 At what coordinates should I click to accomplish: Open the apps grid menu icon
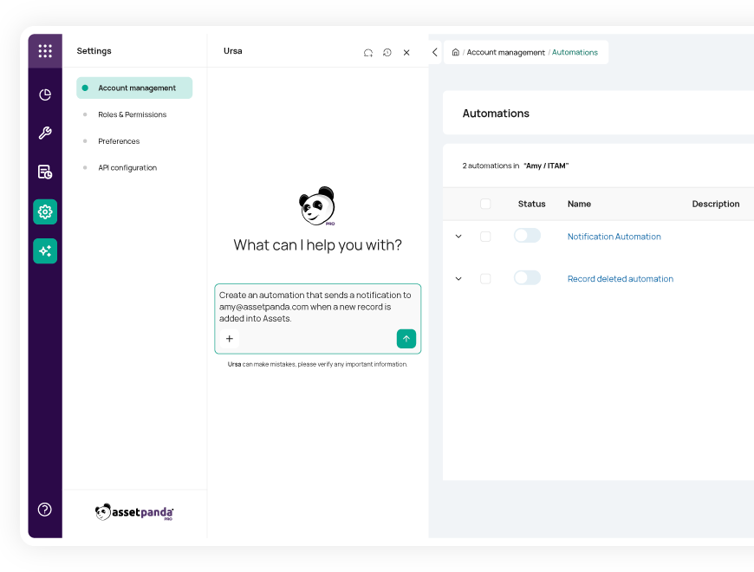pyautogui.click(x=45, y=51)
